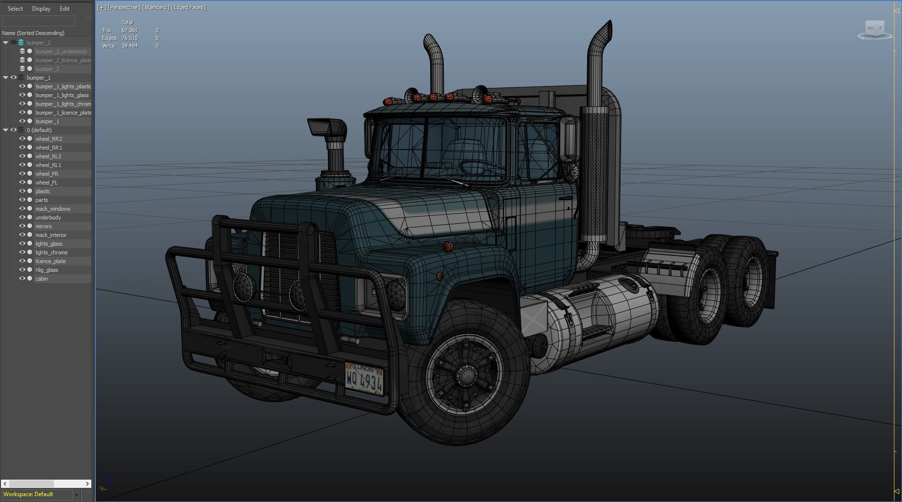Click the object dot beside bumper_2_underbody

(x=30, y=51)
